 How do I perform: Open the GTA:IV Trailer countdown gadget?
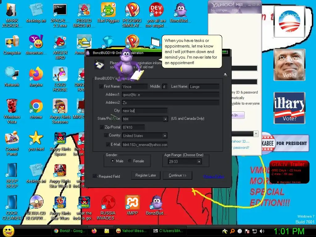[x=289, y=172]
